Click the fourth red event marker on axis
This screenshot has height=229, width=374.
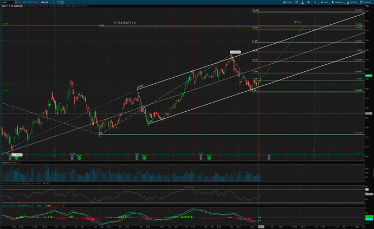(201, 156)
